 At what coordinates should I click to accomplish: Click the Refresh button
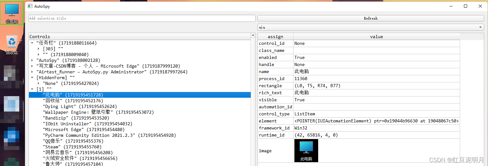[370, 18]
